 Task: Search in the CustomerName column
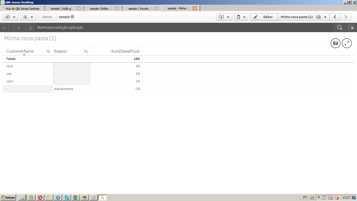pyautogui.click(x=48, y=52)
